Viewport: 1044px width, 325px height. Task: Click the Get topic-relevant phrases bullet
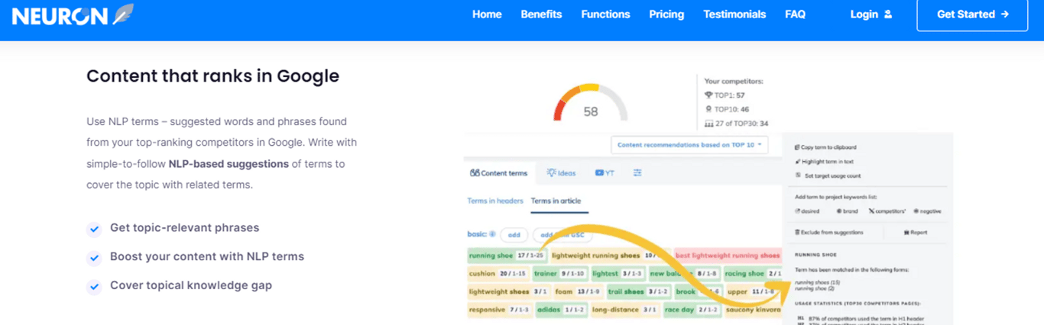point(184,227)
